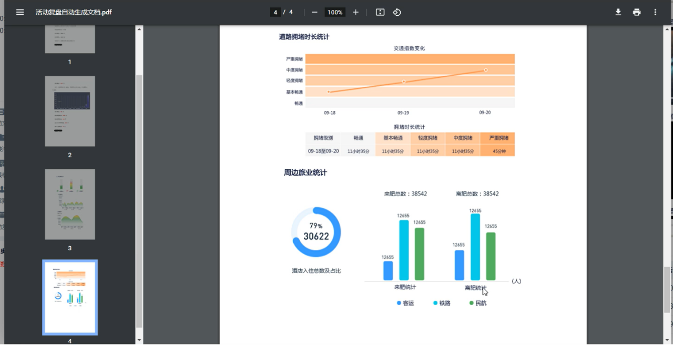Open the more actions three-dot menu

655,12
